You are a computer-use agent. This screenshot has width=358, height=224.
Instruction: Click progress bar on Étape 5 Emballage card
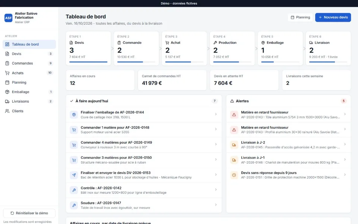(280, 62)
